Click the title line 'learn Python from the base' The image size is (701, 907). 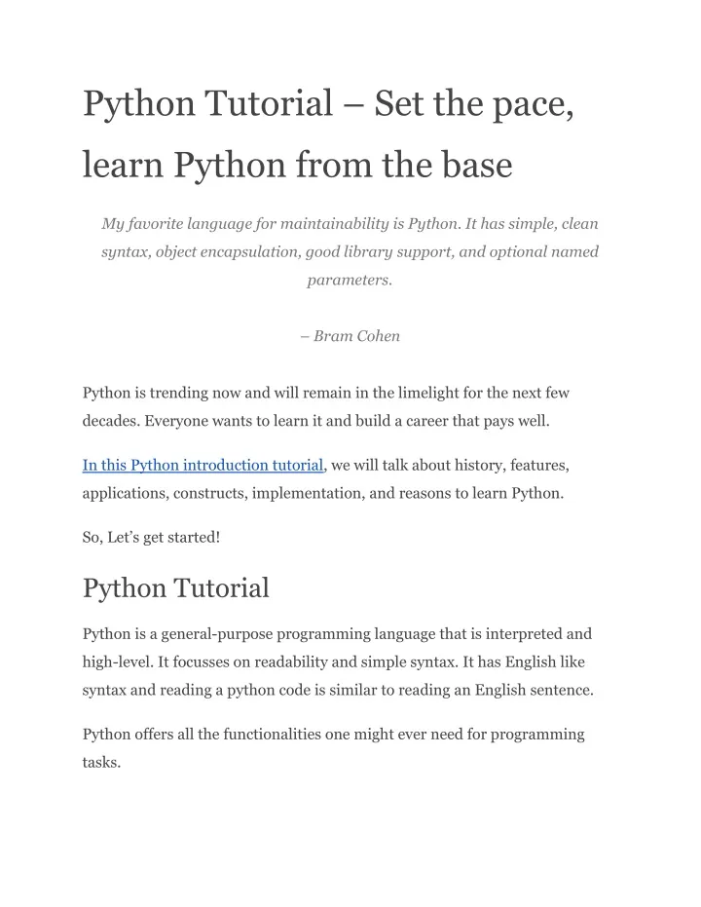(x=298, y=166)
